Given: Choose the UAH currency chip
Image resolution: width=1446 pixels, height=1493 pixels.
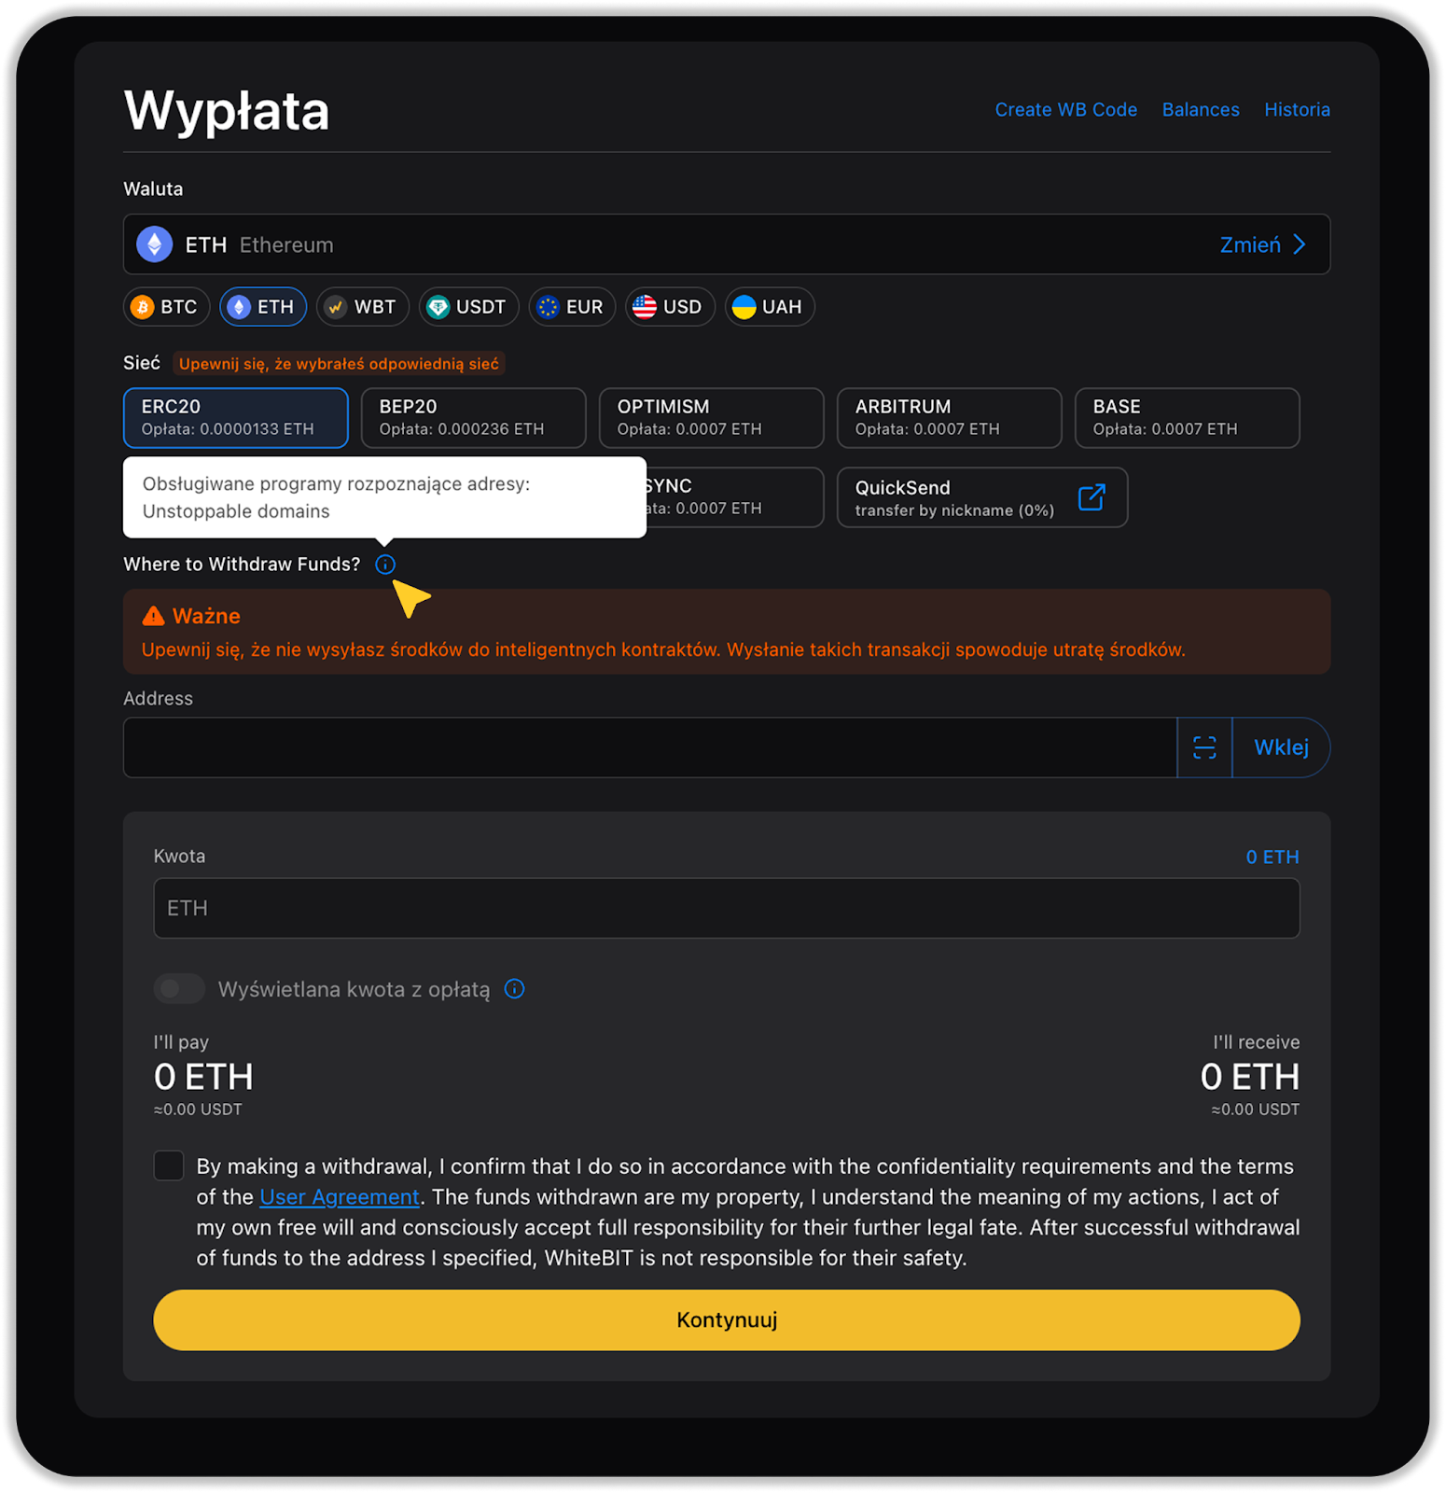Looking at the screenshot, I should pyautogui.click(x=769, y=307).
